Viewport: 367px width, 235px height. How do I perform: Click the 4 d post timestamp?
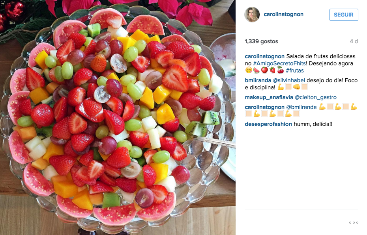(354, 41)
